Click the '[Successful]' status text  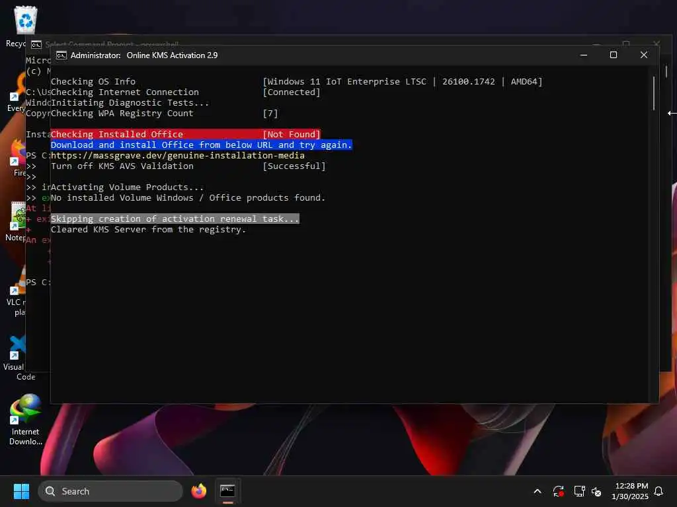pos(294,166)
